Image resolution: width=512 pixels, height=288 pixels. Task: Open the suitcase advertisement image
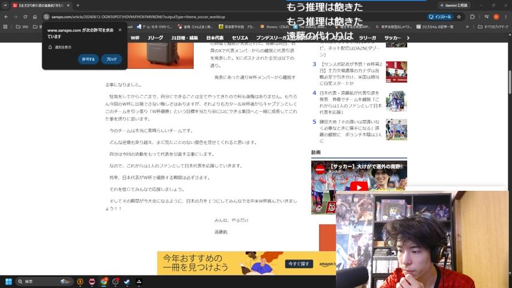[160, 55]
